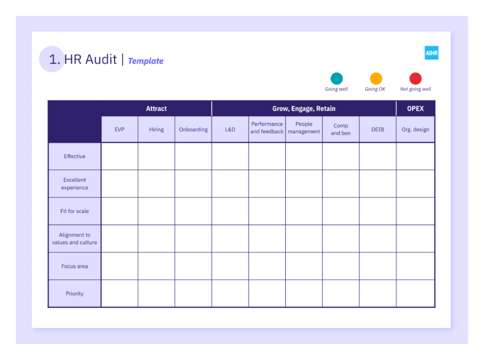
Task: Switch to the 'DEIB' column header
Action: tap(377, 129)
